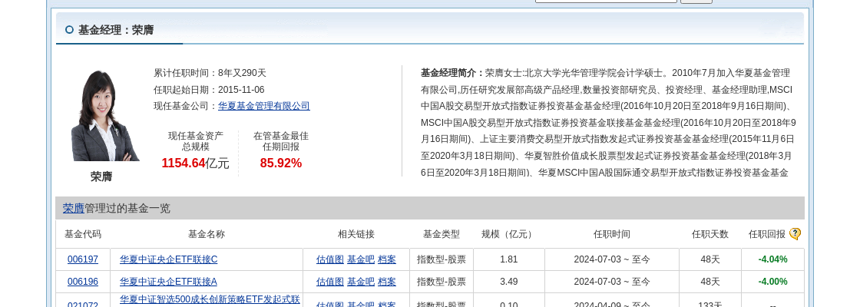Click the 任职天数 column header
Image resolution: width=860 pixels, height=307 pixels.
click(709, 234)
